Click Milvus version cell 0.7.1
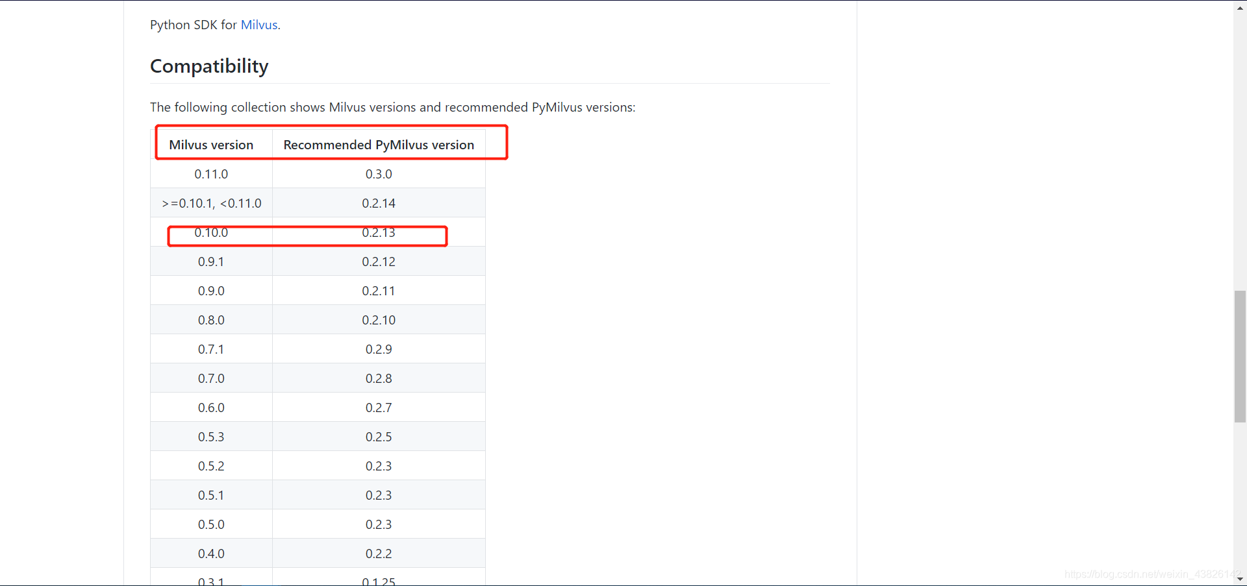The height and width of the screenshot is (586, 1247). click(211, 349)
